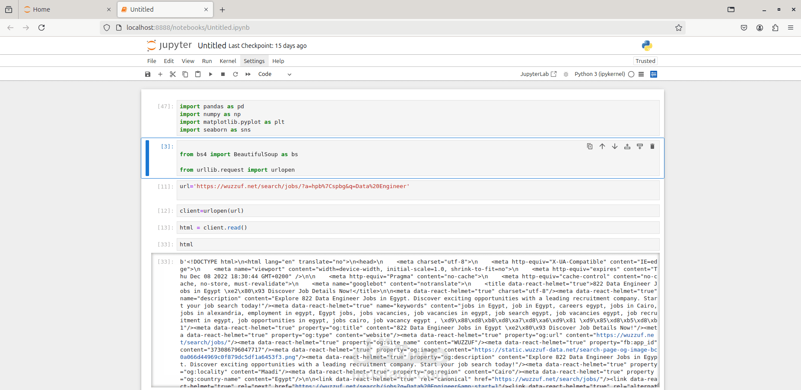
Task: Cut the selected cell with the scissors icon
Action: 173,74
